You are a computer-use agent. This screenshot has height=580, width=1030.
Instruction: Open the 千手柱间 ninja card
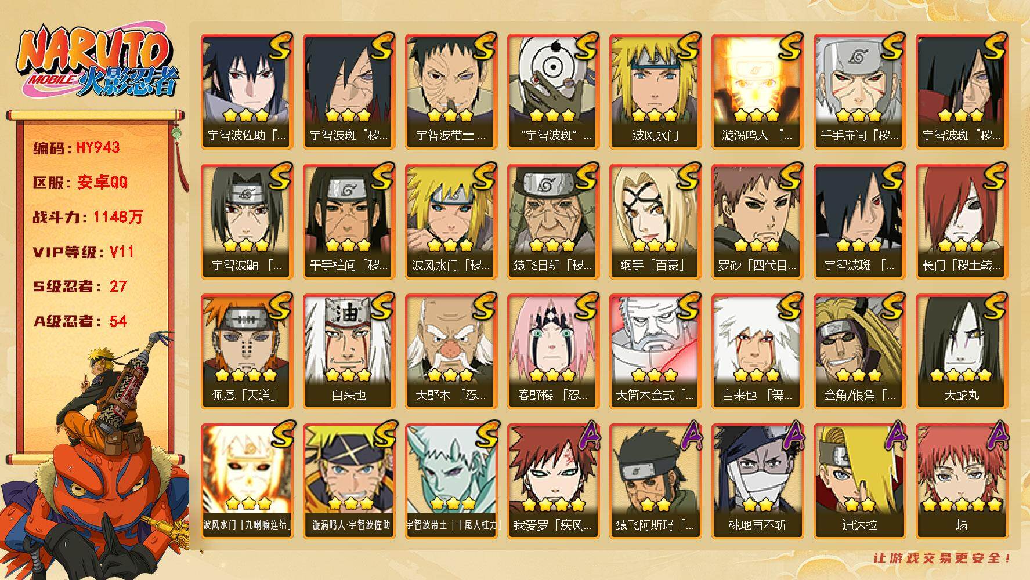[349, 222]
